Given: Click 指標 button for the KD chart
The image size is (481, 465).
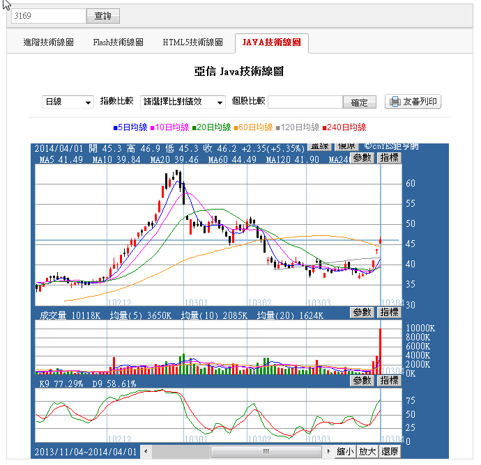Looking at the screenshot, I should click(x=389, y=381).
